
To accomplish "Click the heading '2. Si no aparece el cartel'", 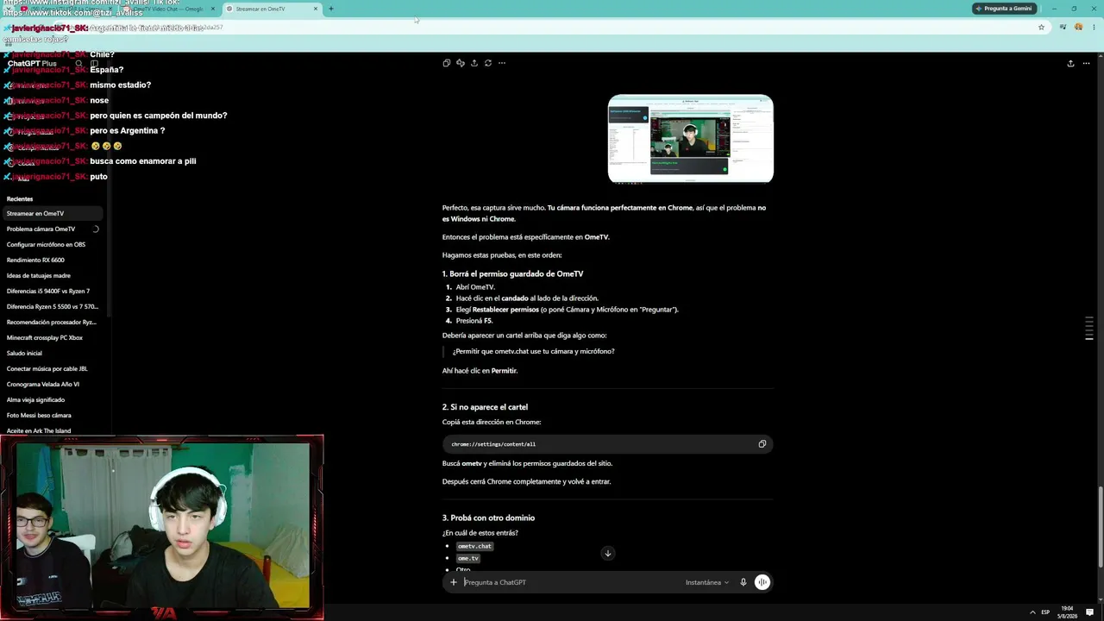I will [x=485, y=407].
